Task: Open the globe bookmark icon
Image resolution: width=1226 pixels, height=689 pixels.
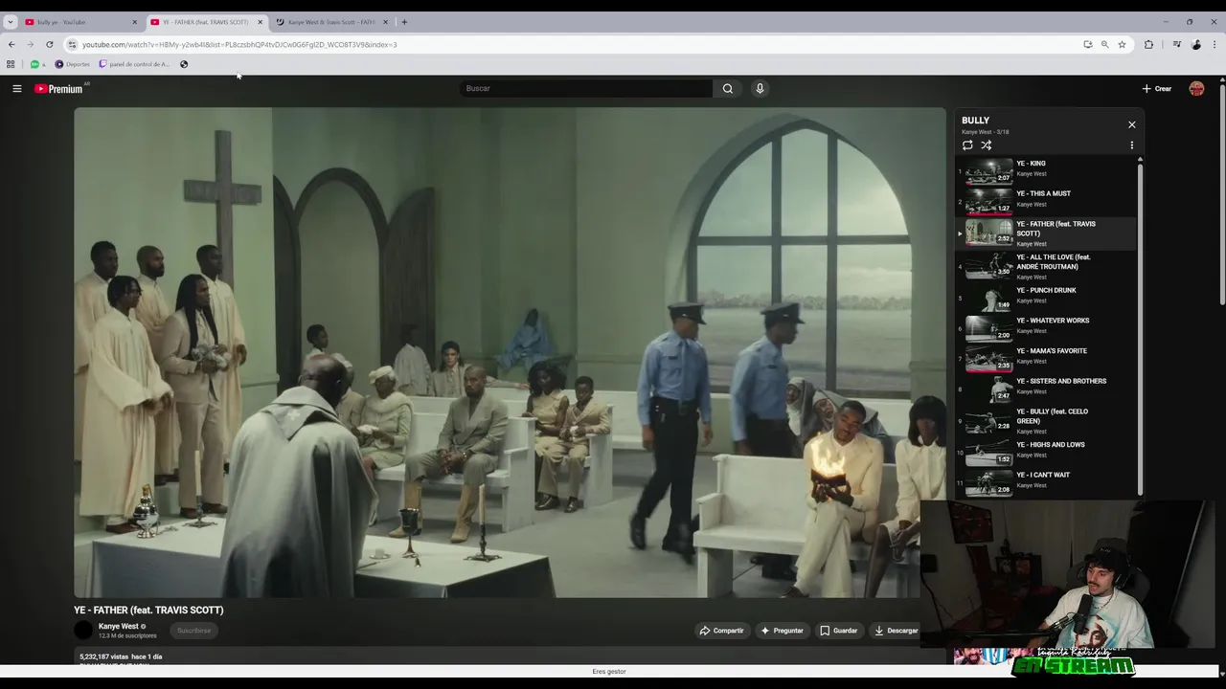Action: coord(184,64)
